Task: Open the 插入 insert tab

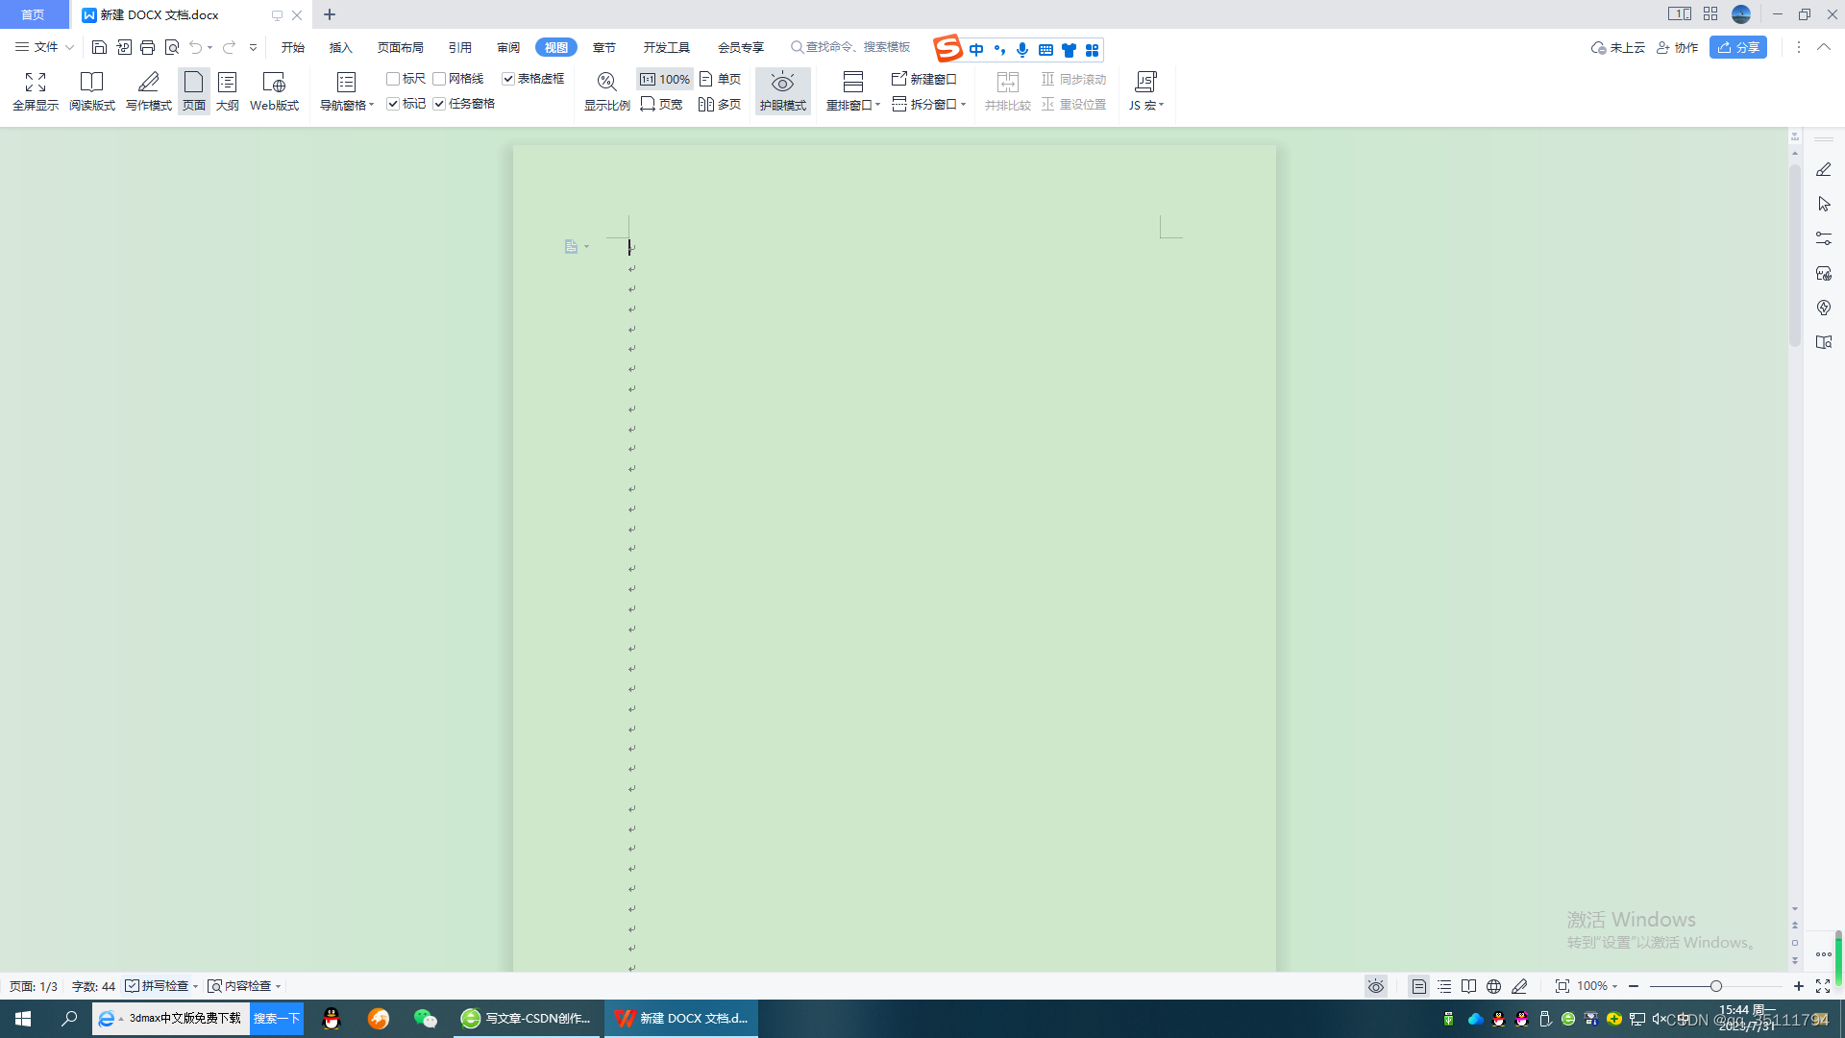Action: tap(340, 47)
